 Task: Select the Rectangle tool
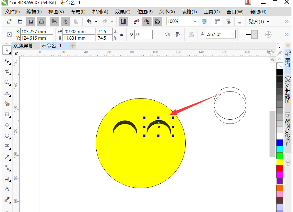click(7, 115)
